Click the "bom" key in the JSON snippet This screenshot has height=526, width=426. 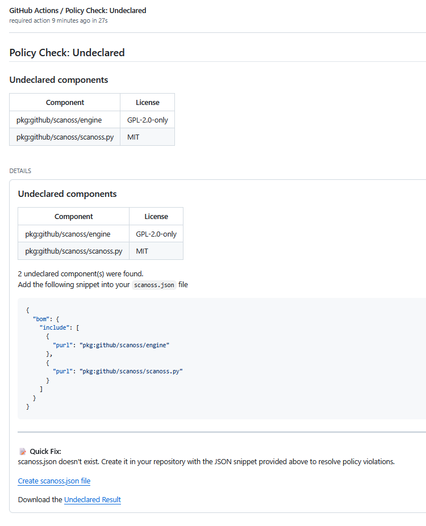pos(41,319)
